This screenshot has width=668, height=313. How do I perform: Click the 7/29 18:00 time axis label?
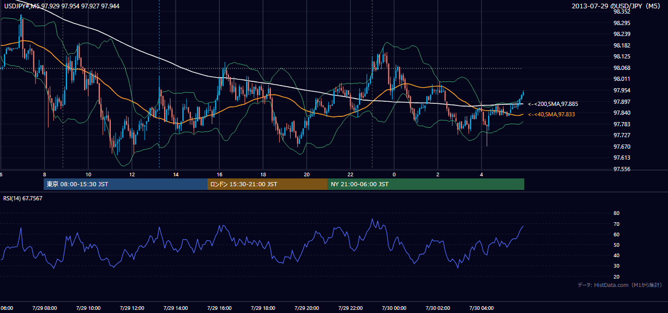point(262,308)
